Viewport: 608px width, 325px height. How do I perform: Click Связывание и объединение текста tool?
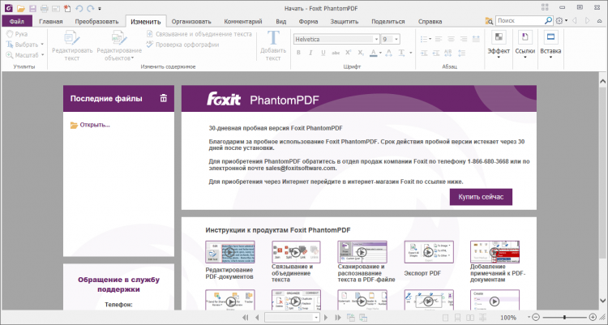pos(199,34)
